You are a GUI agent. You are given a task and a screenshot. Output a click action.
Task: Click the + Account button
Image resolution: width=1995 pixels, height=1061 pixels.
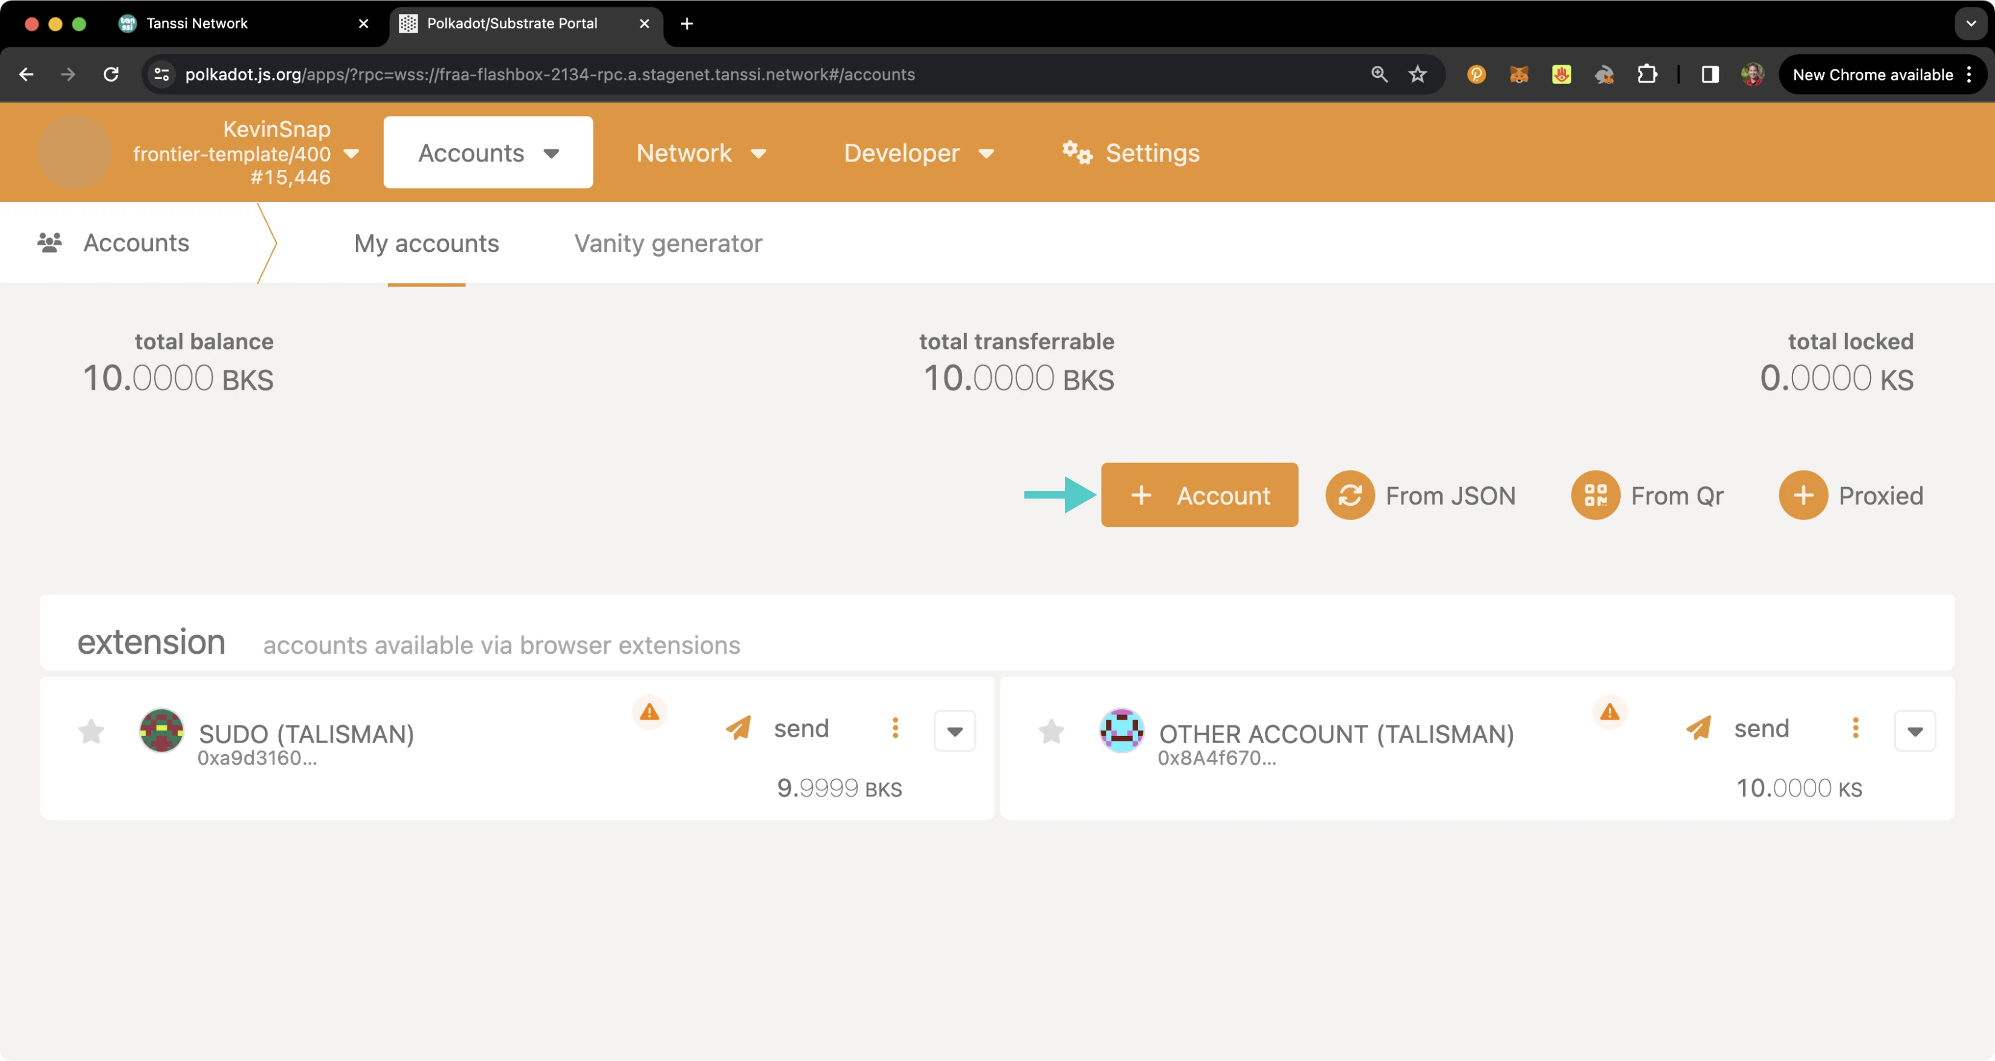tap(1200, 495)
